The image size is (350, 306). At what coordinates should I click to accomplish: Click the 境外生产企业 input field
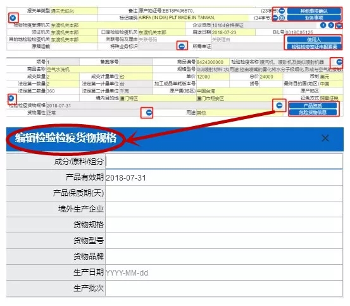tap(224, 209)
